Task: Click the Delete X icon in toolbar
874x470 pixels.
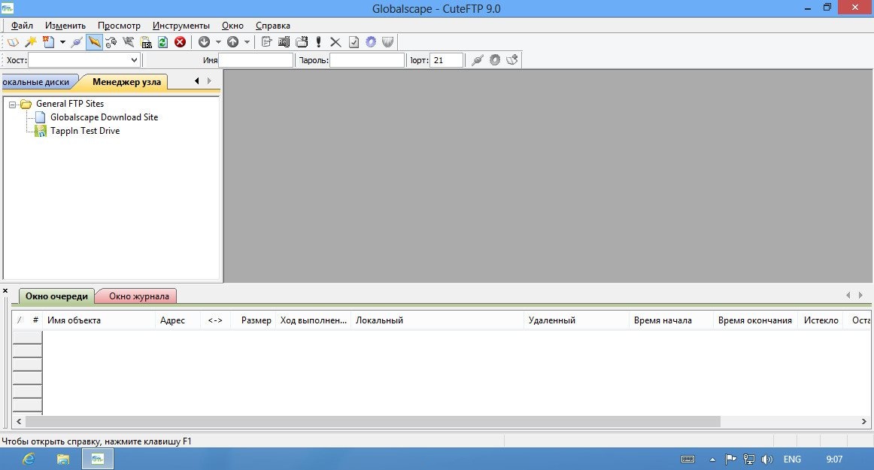Action: [335, 42]
